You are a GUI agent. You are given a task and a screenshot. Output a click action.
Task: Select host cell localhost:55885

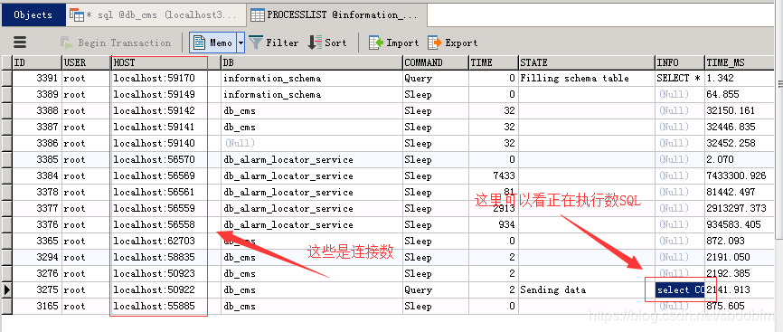(165, 306)
